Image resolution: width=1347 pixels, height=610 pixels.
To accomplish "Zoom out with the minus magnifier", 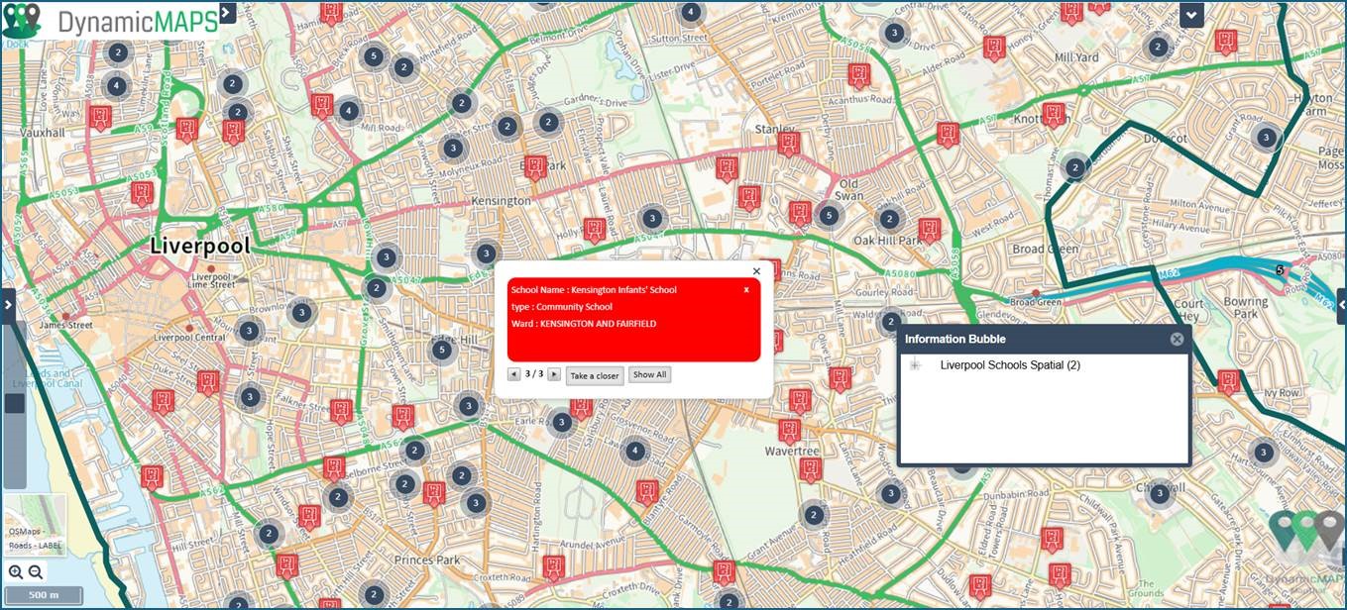I will pyautogui.click(x=36, y=572).
